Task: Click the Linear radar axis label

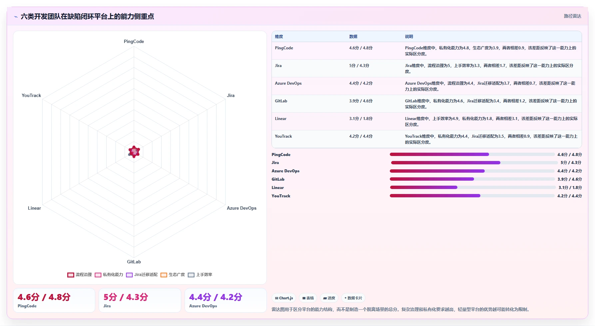Action: point(34,208)
